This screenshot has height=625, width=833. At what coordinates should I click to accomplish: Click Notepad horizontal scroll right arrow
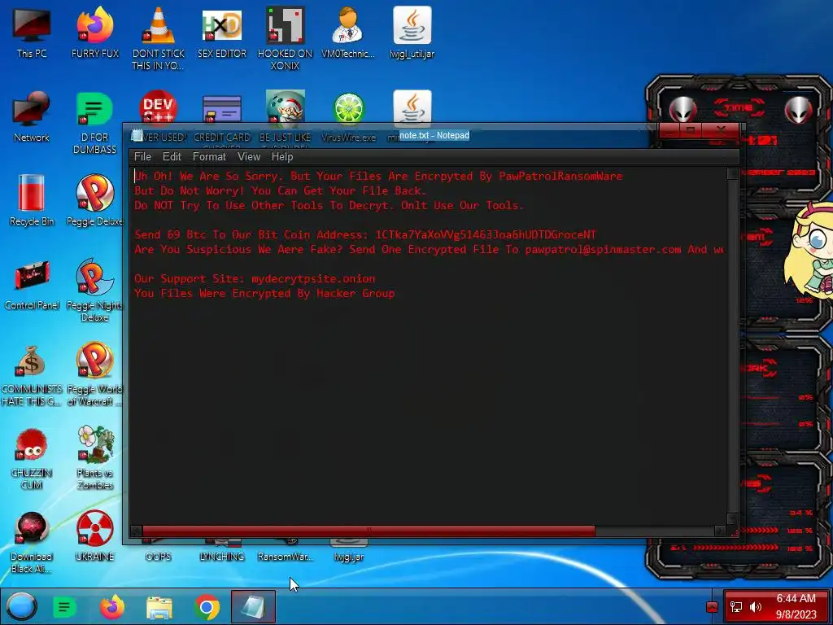tap(721, 531)
